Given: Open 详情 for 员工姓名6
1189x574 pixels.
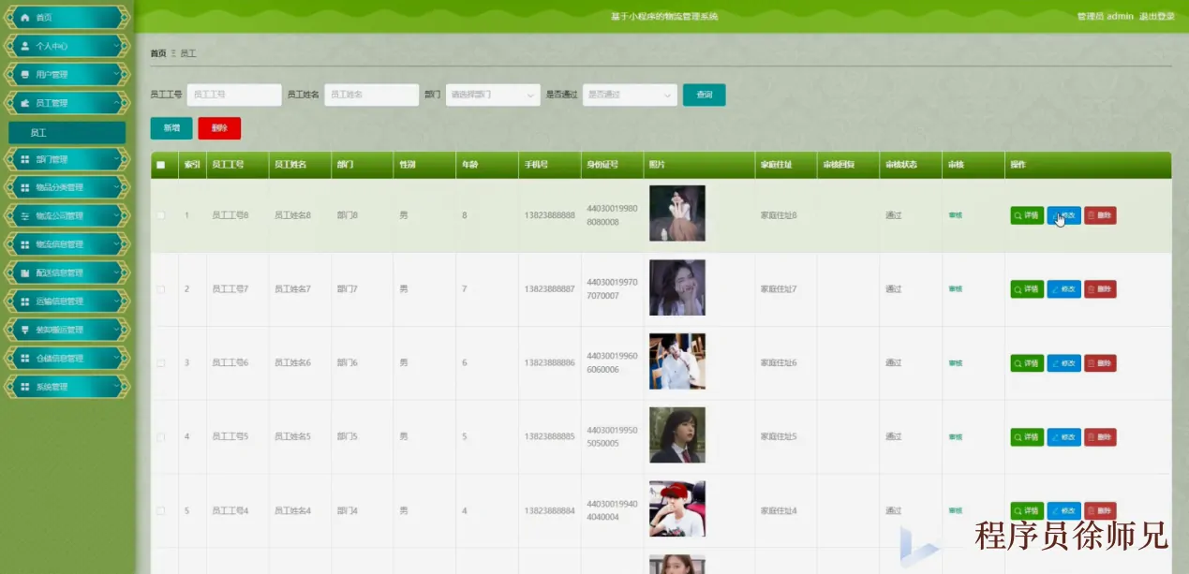Looking at the screenshot, I should 1027,363.
